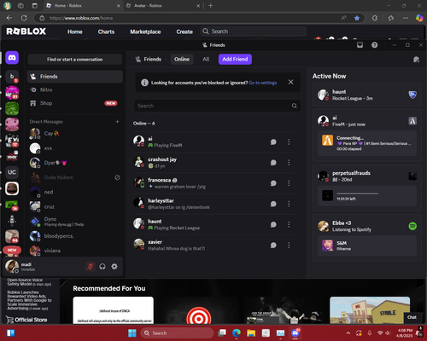Open direct message with Dyar
427x341 pixels.
pyautogui.click(x=75, y=163)
